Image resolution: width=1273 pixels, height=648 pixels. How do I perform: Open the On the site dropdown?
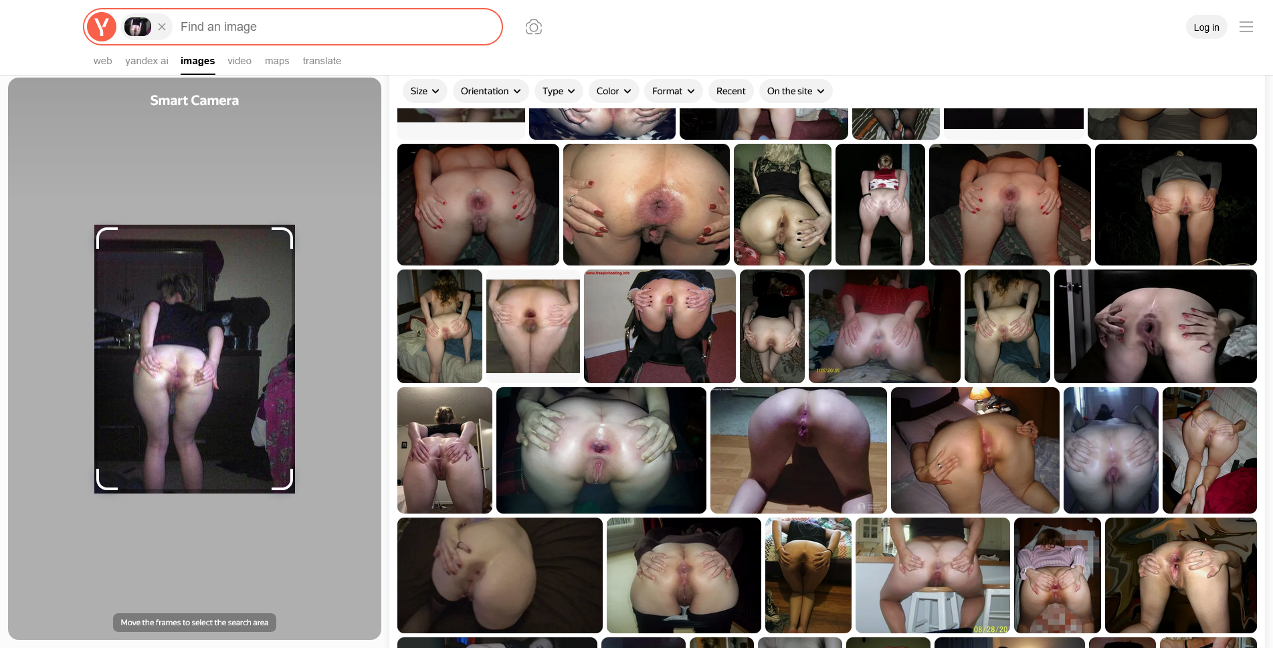(795, 91)
